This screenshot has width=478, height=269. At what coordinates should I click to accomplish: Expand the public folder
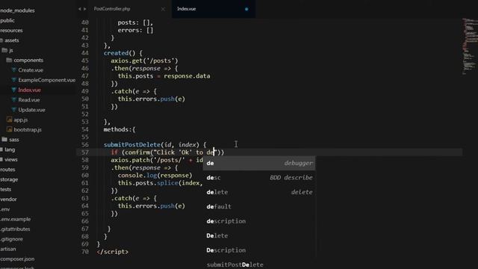pyautogui.click(x=7, y=20)
